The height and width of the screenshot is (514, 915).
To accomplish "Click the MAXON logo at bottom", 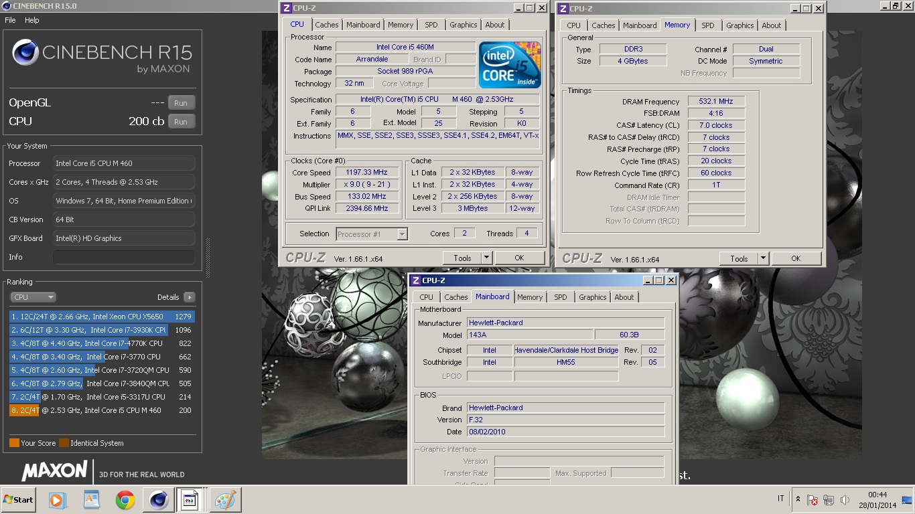I will (55, 470).
